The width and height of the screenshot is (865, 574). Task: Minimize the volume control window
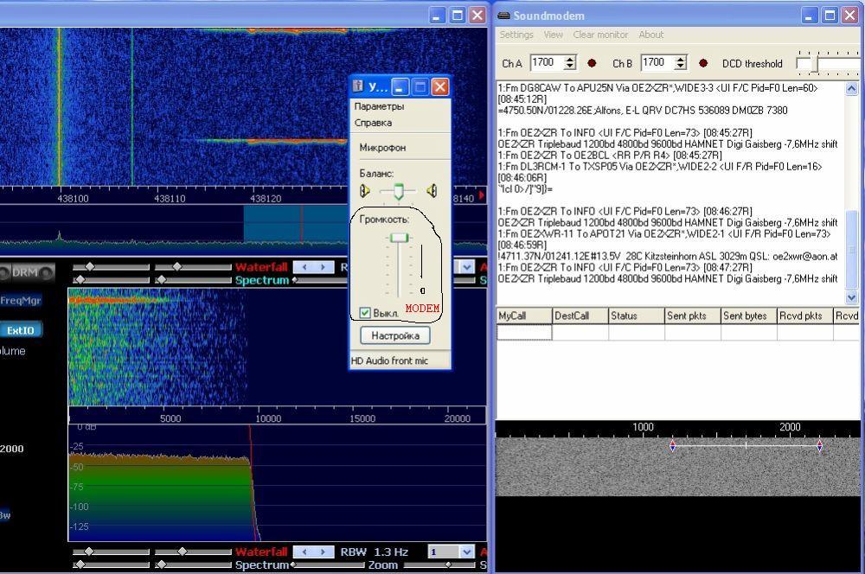point(400,86)
